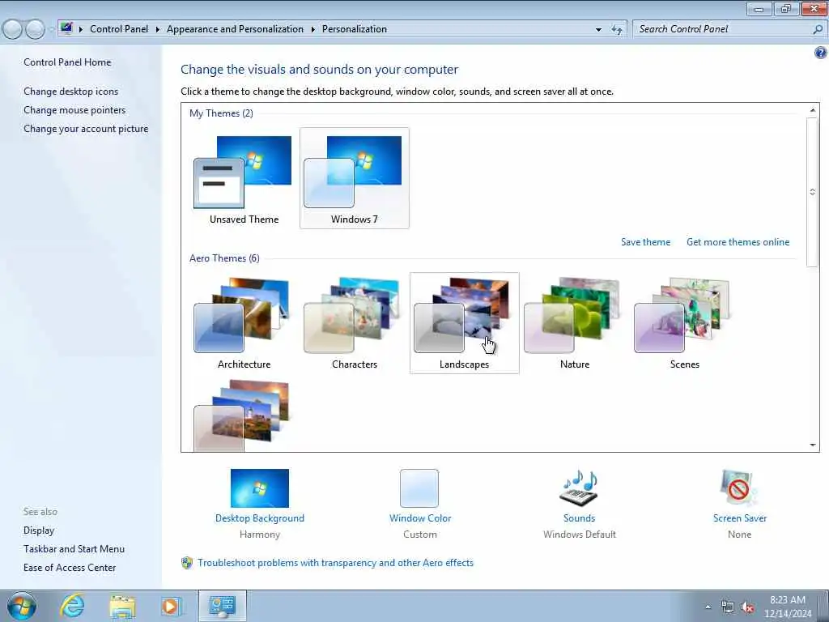
Task: Click the network tray icon
Action: [728, 607]
